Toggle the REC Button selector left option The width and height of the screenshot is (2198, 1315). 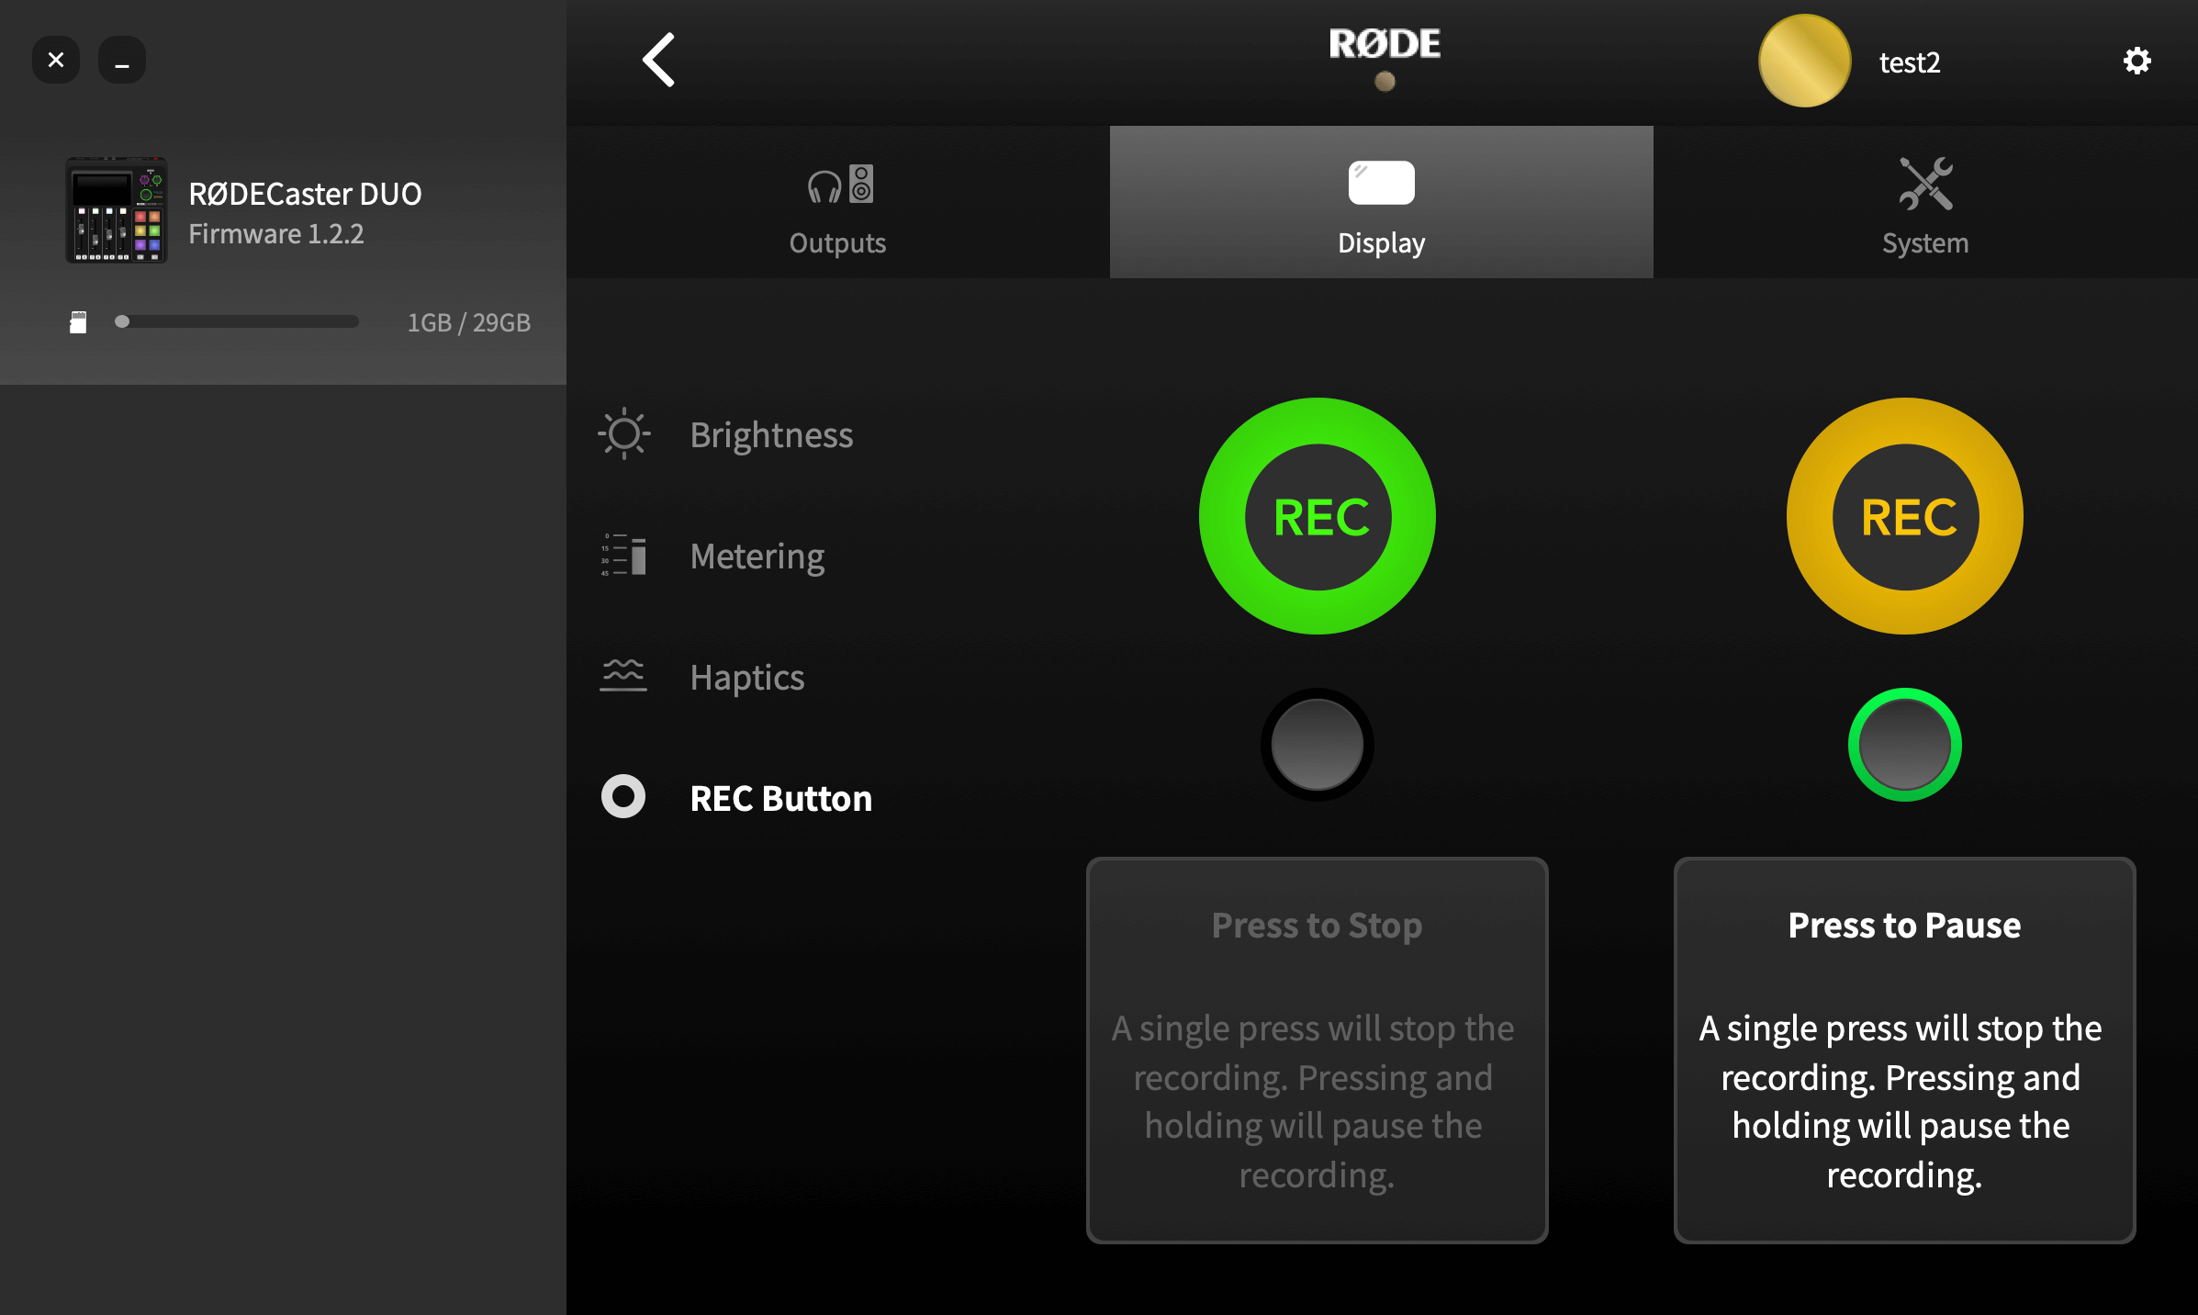(1318, 745)
